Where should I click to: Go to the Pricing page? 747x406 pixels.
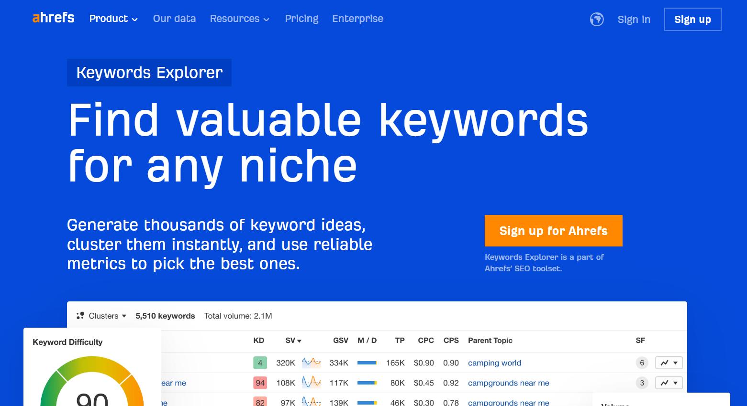(301, 19)
